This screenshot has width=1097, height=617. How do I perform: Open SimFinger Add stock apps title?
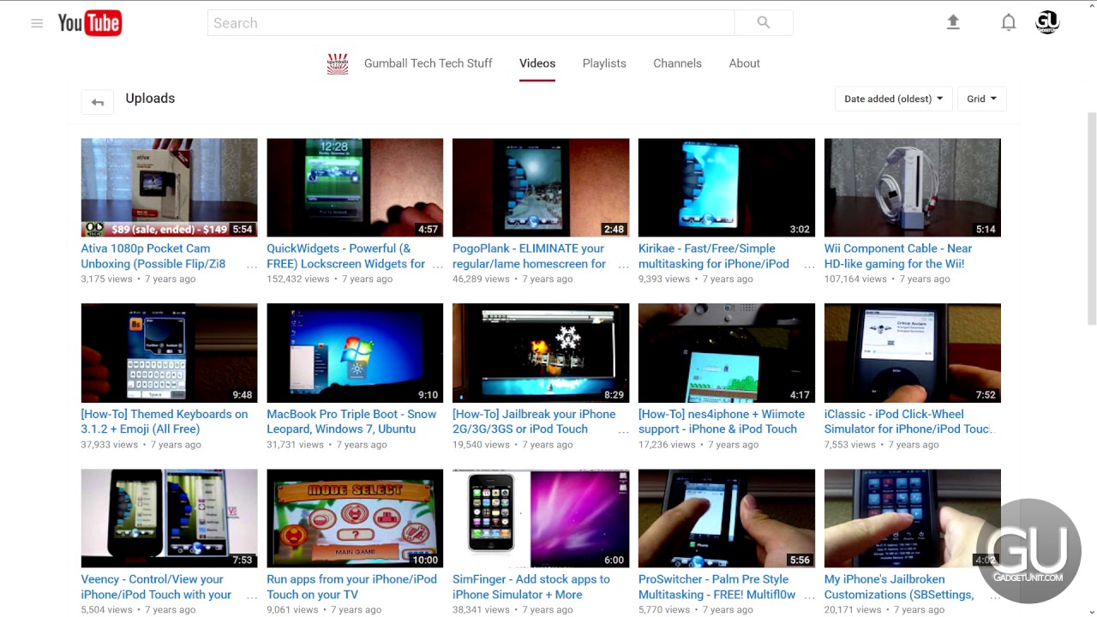click(x=531, y=587)
